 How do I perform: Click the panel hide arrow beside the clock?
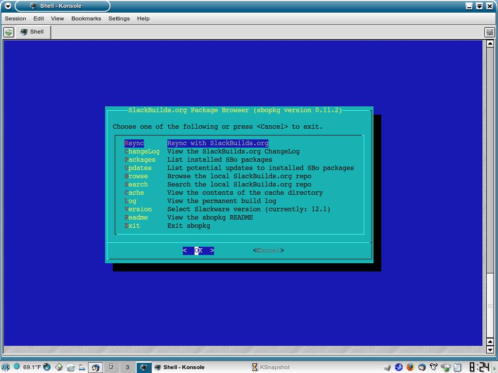pos(494,367)
